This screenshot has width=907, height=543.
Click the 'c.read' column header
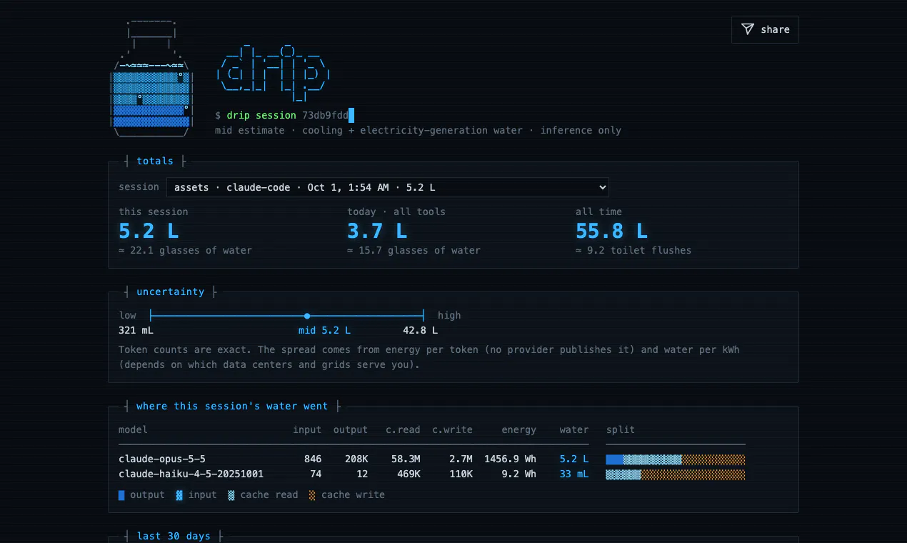click(x=404, y=430)
